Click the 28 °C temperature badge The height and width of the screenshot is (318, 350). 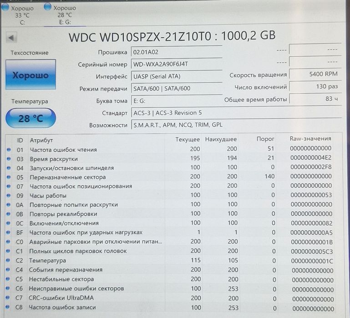[x=31, y=118]
